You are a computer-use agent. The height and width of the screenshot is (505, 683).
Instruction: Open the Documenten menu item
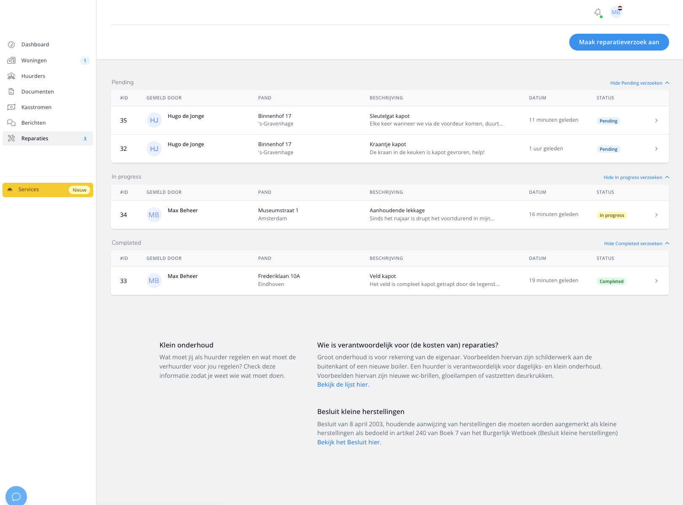click(x=37, y=92)
